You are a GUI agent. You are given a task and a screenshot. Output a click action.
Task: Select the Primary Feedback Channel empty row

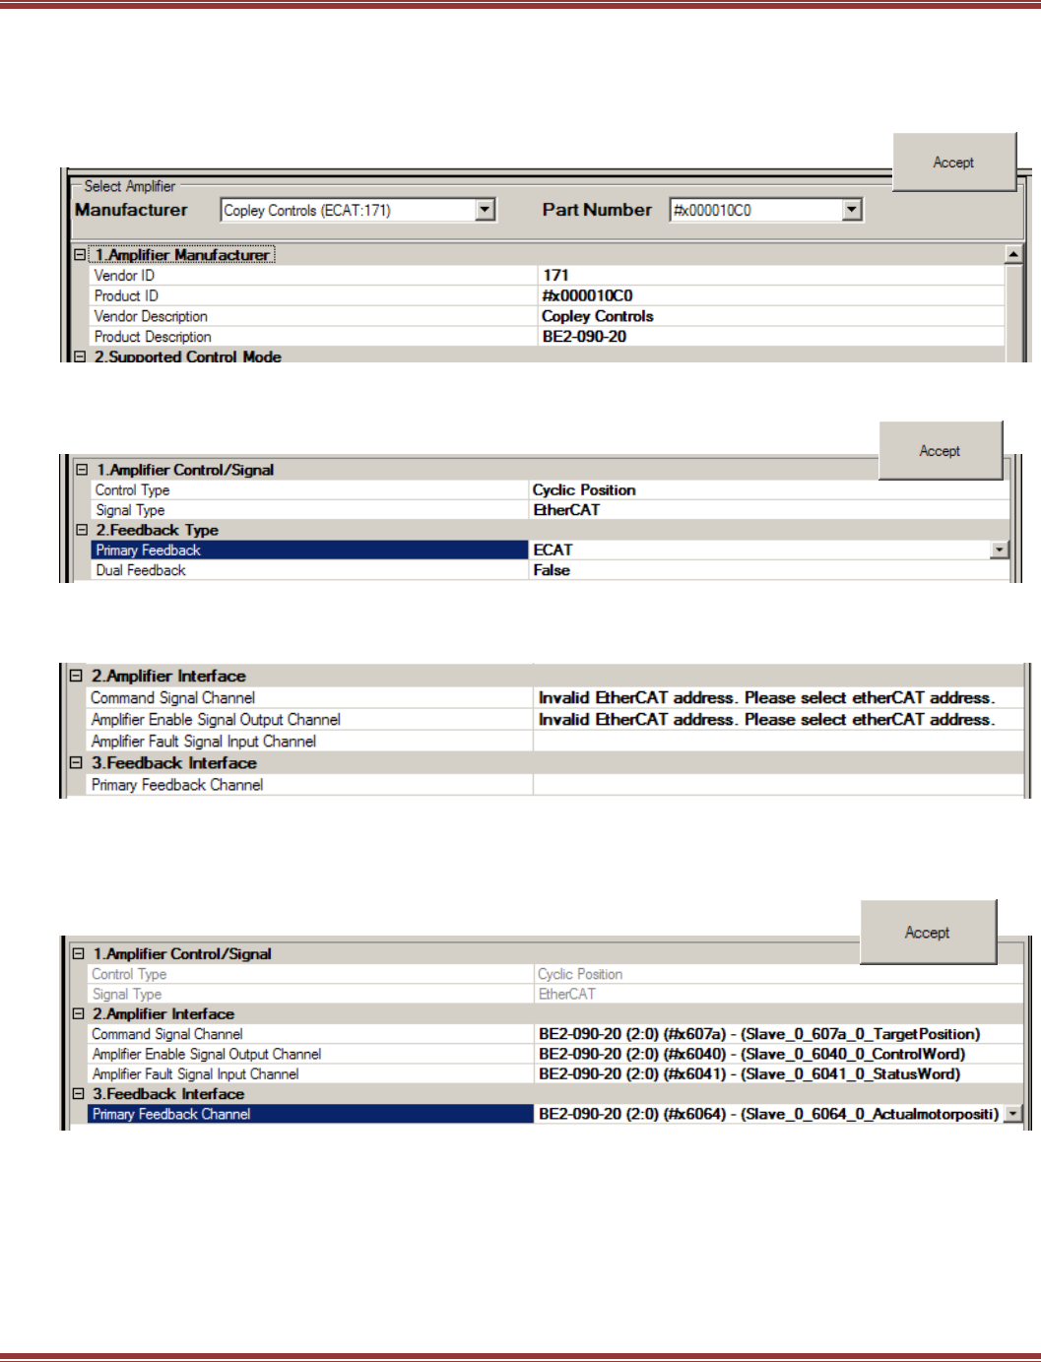pos(555,784)
